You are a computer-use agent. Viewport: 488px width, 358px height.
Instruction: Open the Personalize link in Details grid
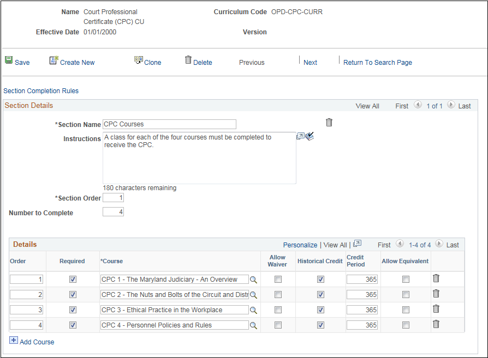[x=300, y=245]
